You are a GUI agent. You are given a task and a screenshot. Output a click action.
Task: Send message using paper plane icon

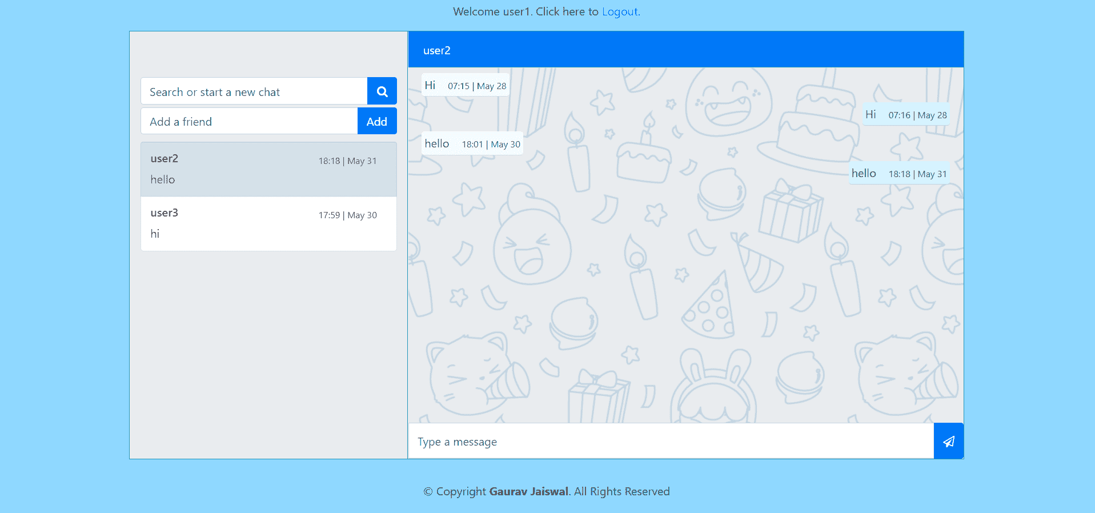tap(948, 441)
